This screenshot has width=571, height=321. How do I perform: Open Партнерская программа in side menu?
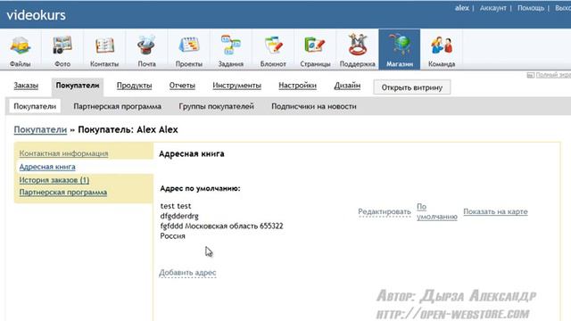tap(63, 193)
